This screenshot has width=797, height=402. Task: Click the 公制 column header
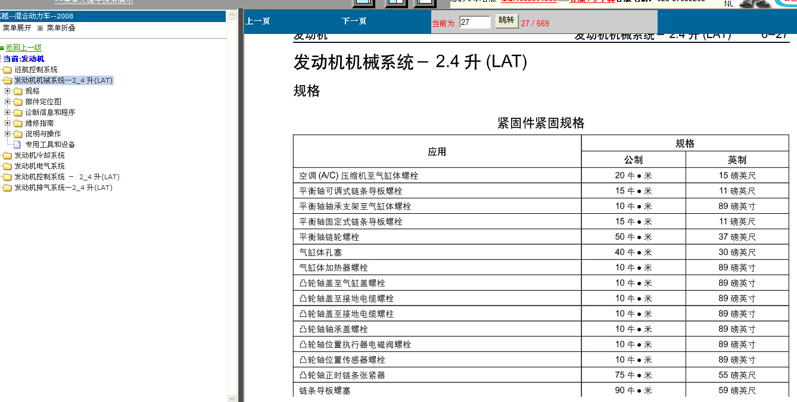coord(633,160)
